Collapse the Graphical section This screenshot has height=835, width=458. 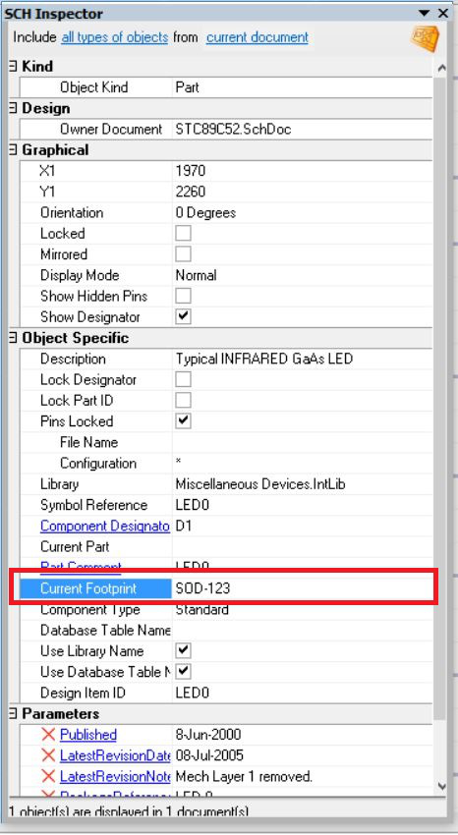click(x=13, y=150)
